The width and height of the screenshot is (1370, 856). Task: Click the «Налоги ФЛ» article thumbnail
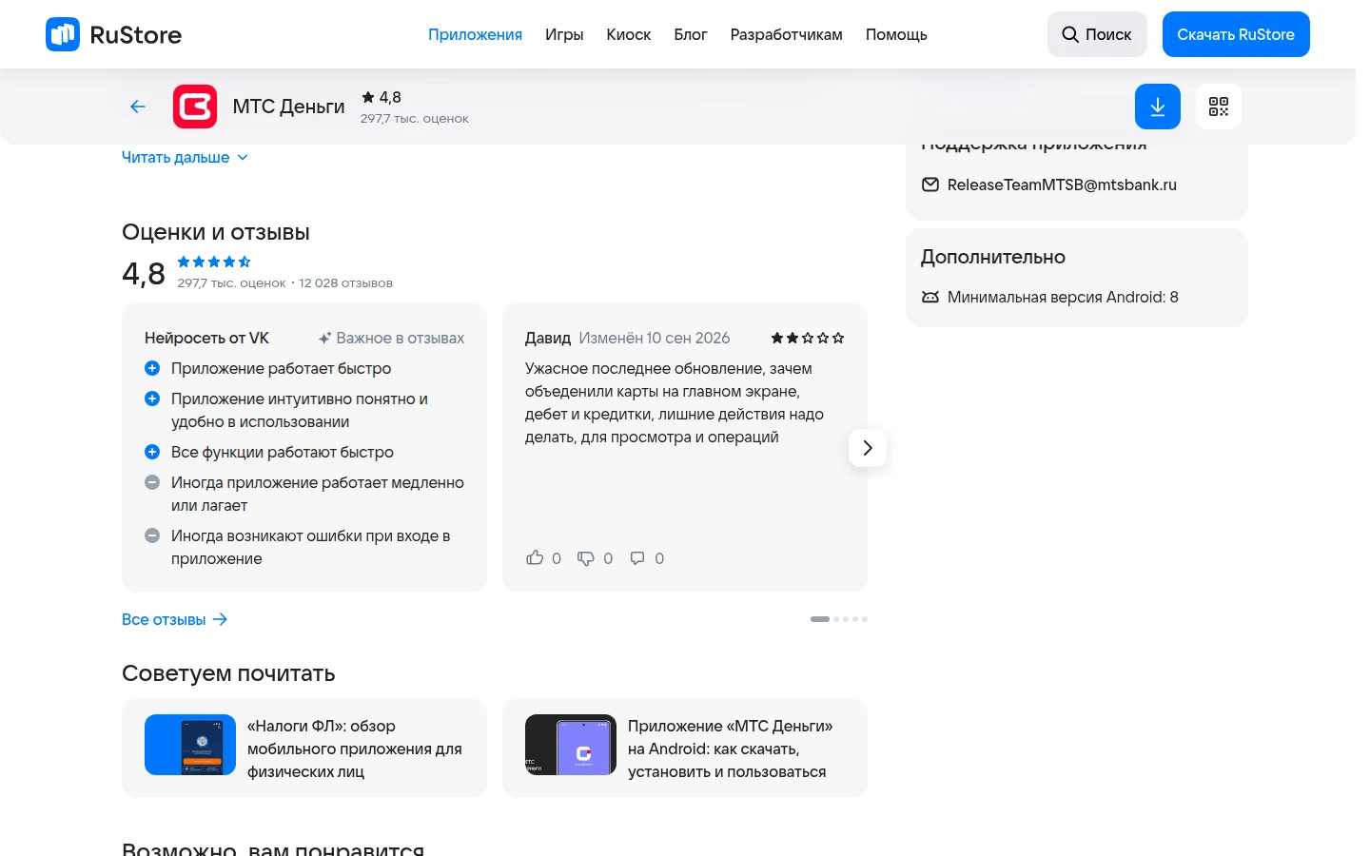click(190, 745)
